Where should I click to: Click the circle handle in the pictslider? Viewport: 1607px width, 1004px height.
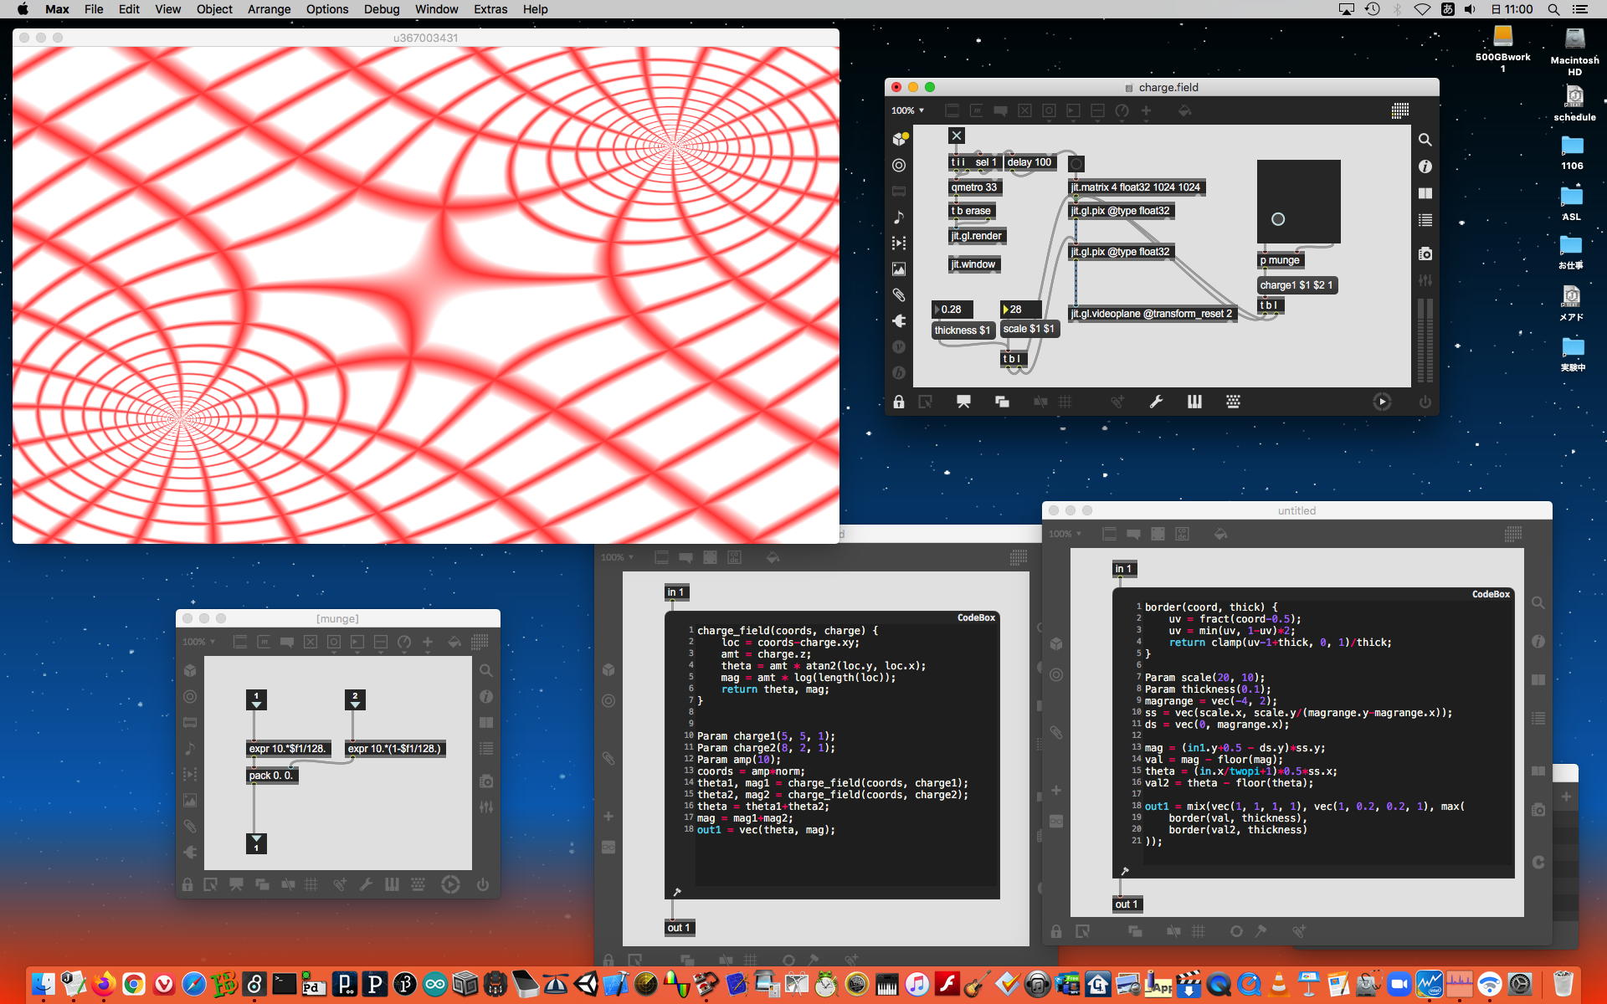(1277, 219)
